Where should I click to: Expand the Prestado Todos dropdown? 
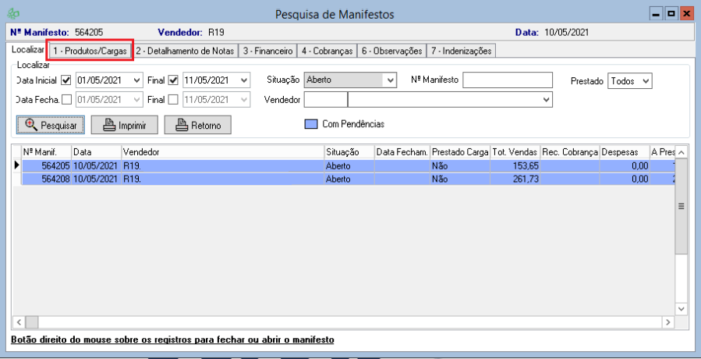644,80
